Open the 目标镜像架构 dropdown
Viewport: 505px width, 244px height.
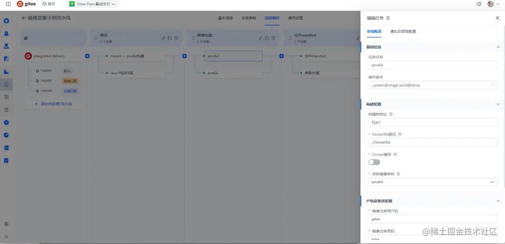coord(433,182)
